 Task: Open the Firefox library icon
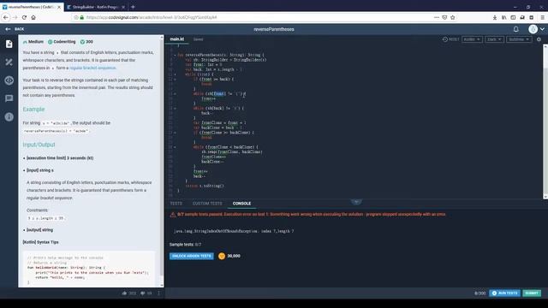click(504, 17)
